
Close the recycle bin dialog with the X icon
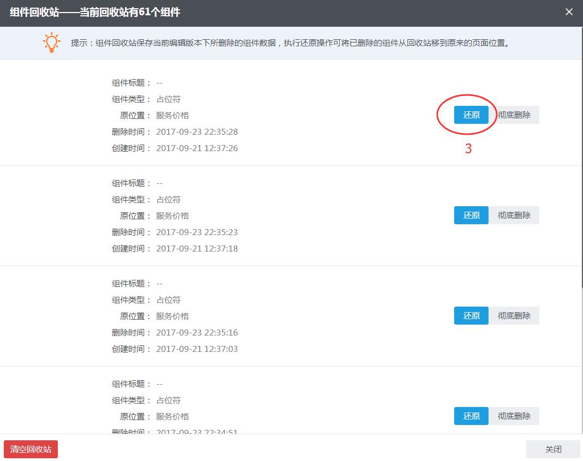[x=569, y=12]
